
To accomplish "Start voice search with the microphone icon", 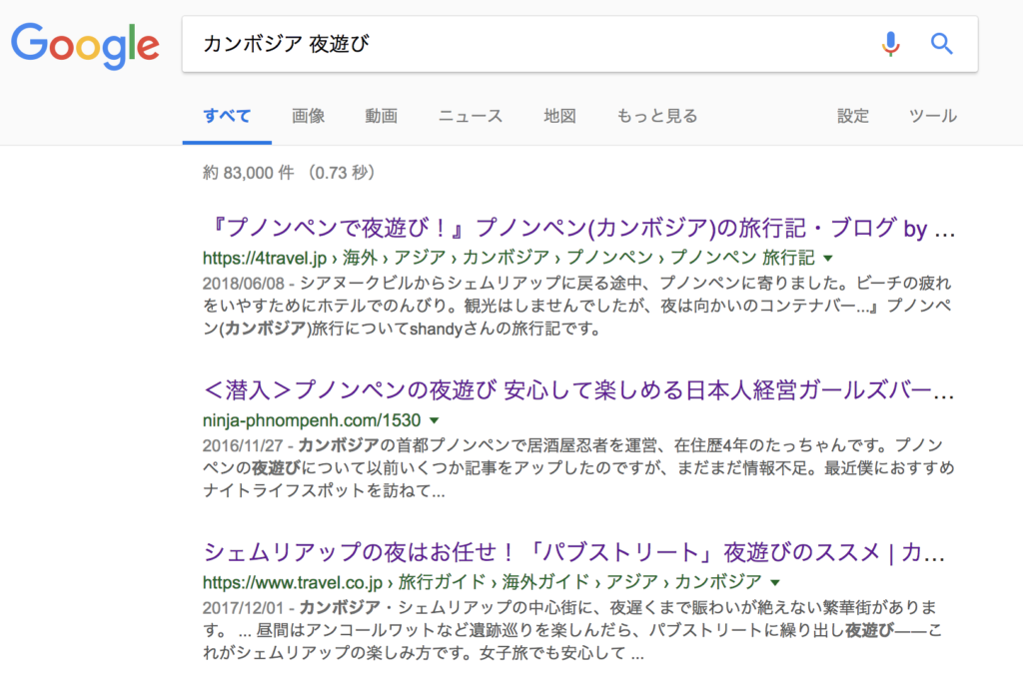I will [890, 44].
